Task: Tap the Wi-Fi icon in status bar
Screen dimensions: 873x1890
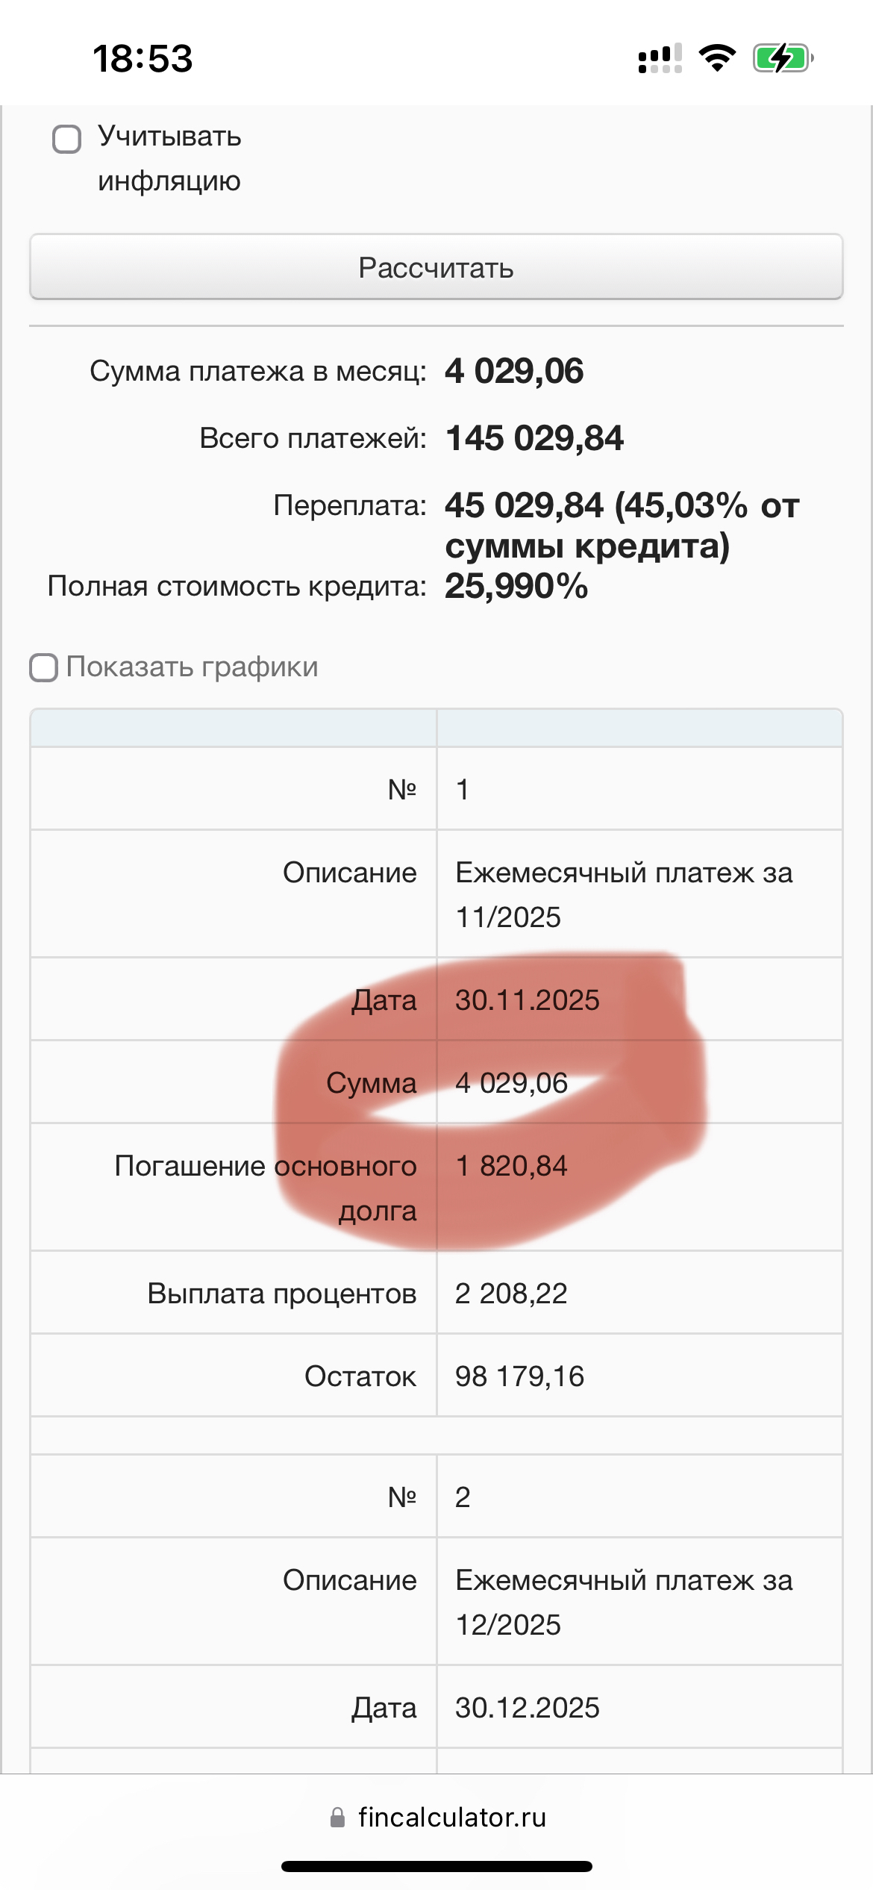Action: (x=717, y=58)
